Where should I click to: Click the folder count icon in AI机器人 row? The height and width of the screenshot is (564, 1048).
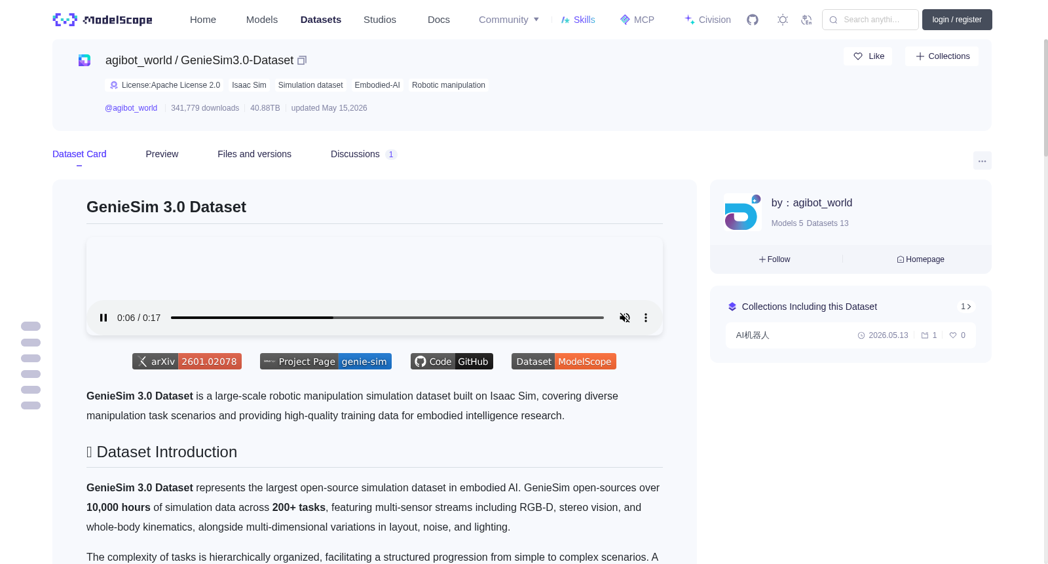pos(925,335)
